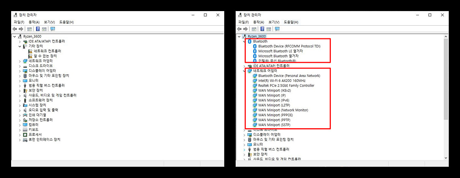Click 사운드, 비디오 및 게임 컨트롤러 speaker icon in left window
460x178 pixels.
pyautogui.click(x=25, y=95)
